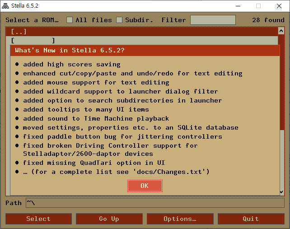
Task: Click the Stella icon in the title bar
Action: click(x=5, y=6)
